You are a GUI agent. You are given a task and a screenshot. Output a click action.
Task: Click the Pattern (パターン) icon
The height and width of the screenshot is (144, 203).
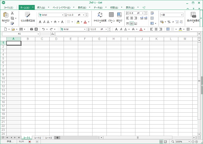111,15
